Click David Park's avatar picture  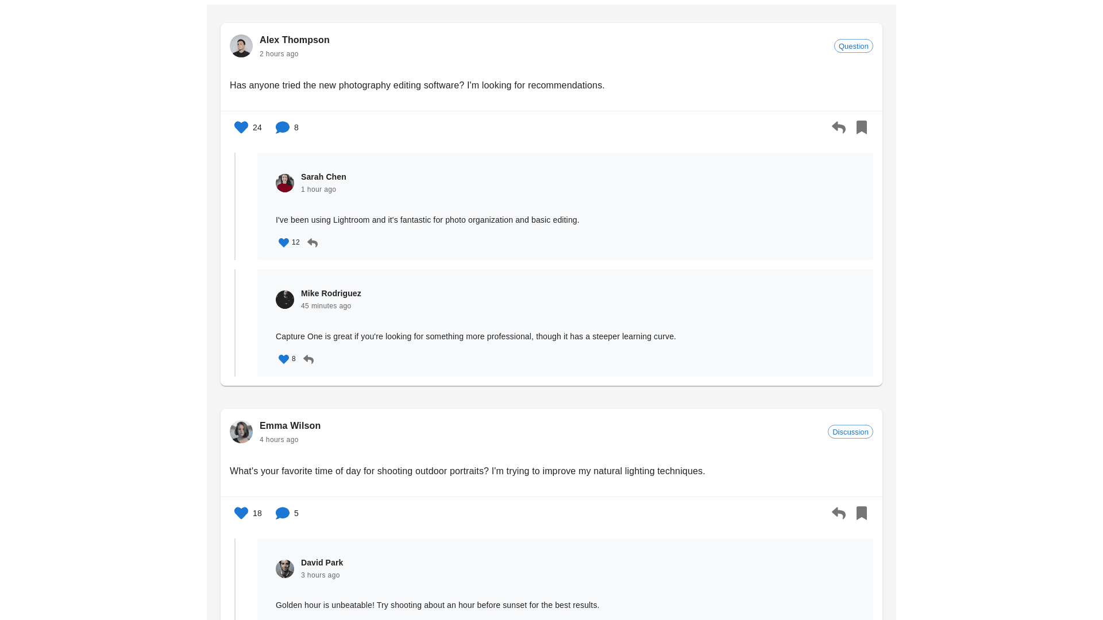click(285, 569)
